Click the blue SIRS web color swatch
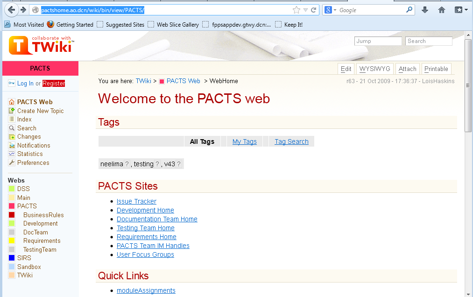The image size is (473, 297). tap(12, 258)
